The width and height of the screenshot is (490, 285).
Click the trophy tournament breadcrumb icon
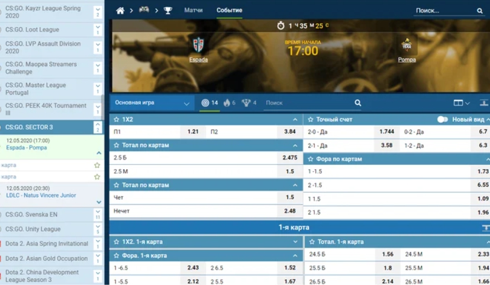(168, 11)
